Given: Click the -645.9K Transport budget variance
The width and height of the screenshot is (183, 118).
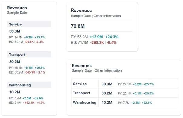Looking at the screenshot, I should 30,72.
